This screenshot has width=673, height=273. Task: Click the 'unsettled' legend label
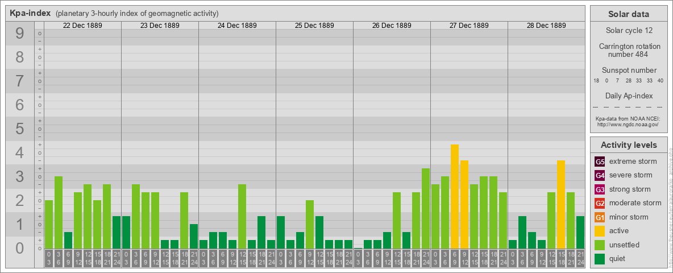(x=624, y=245)
